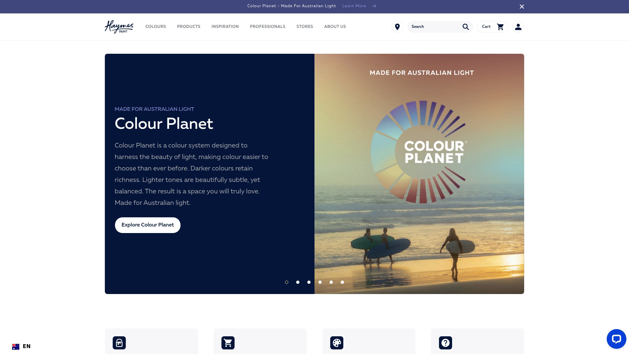Open the Inspiration menu
The width and height of the screenshot is (629, 354).
coord(225,27)
